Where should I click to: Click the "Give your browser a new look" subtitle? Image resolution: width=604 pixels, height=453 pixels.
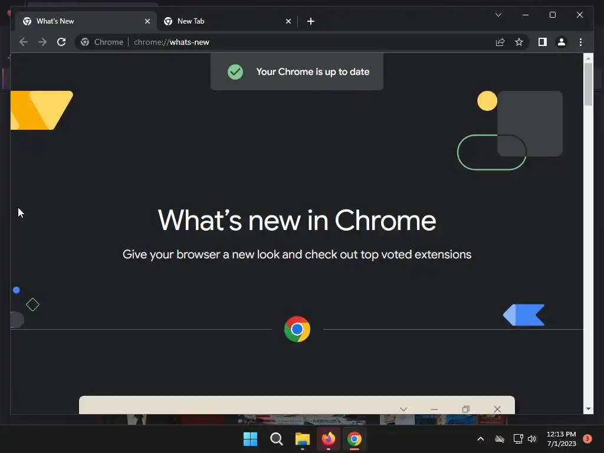pyautogui.click(x=297, y=255)
